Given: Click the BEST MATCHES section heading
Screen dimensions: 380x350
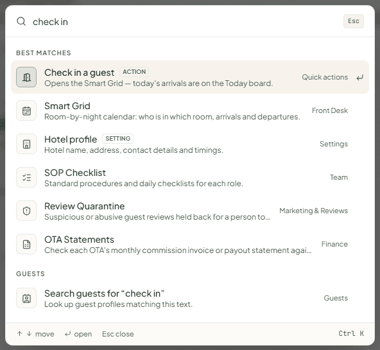Looking at the screenshot, I should pyautogui.click(x=44, y=53).
